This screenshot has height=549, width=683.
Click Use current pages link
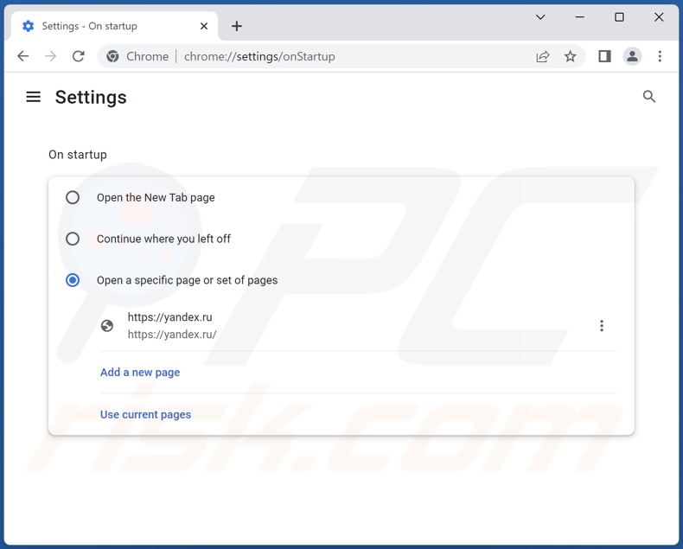pos(145,414)
